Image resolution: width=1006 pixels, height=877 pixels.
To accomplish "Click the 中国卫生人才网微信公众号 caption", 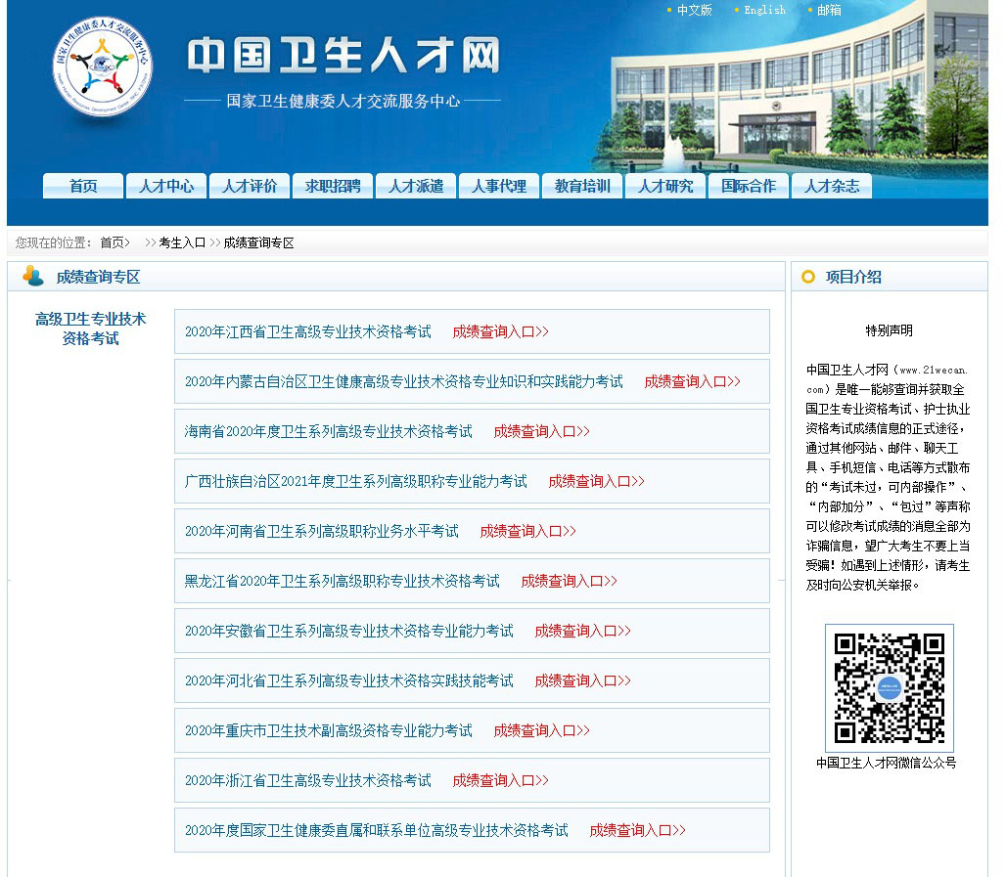I will [886, 763].
